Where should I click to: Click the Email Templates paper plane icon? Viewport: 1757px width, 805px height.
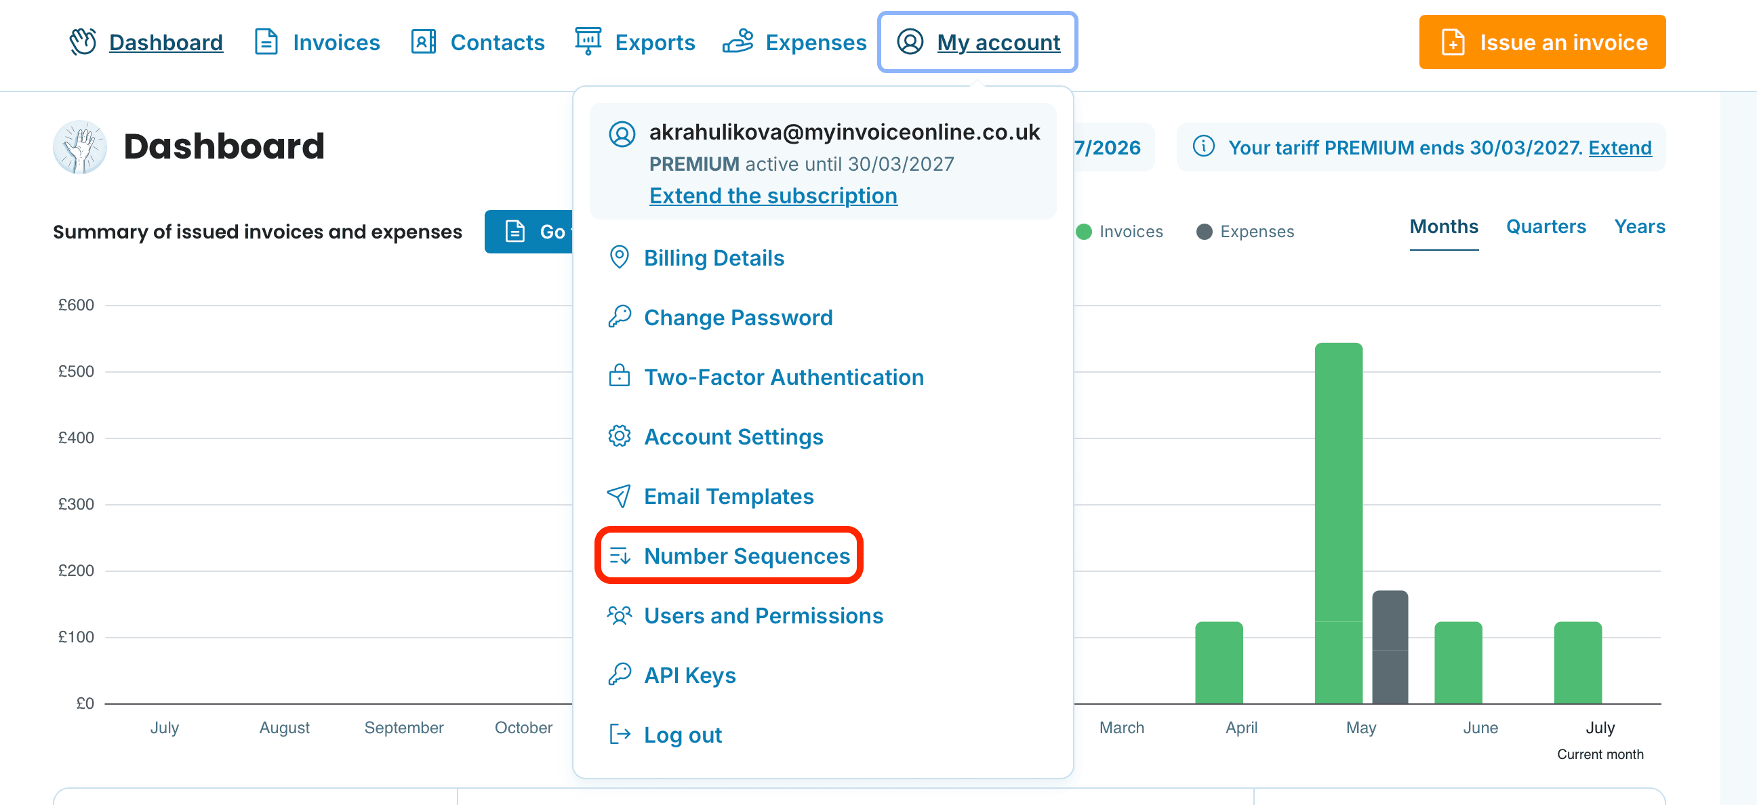pyautogui.click(x=620, y=495)
